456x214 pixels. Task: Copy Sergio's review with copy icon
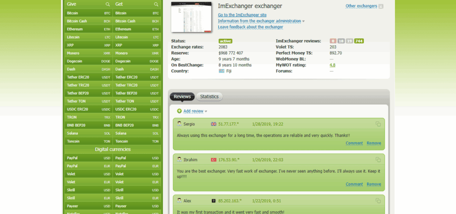click(x=378, y=124)
